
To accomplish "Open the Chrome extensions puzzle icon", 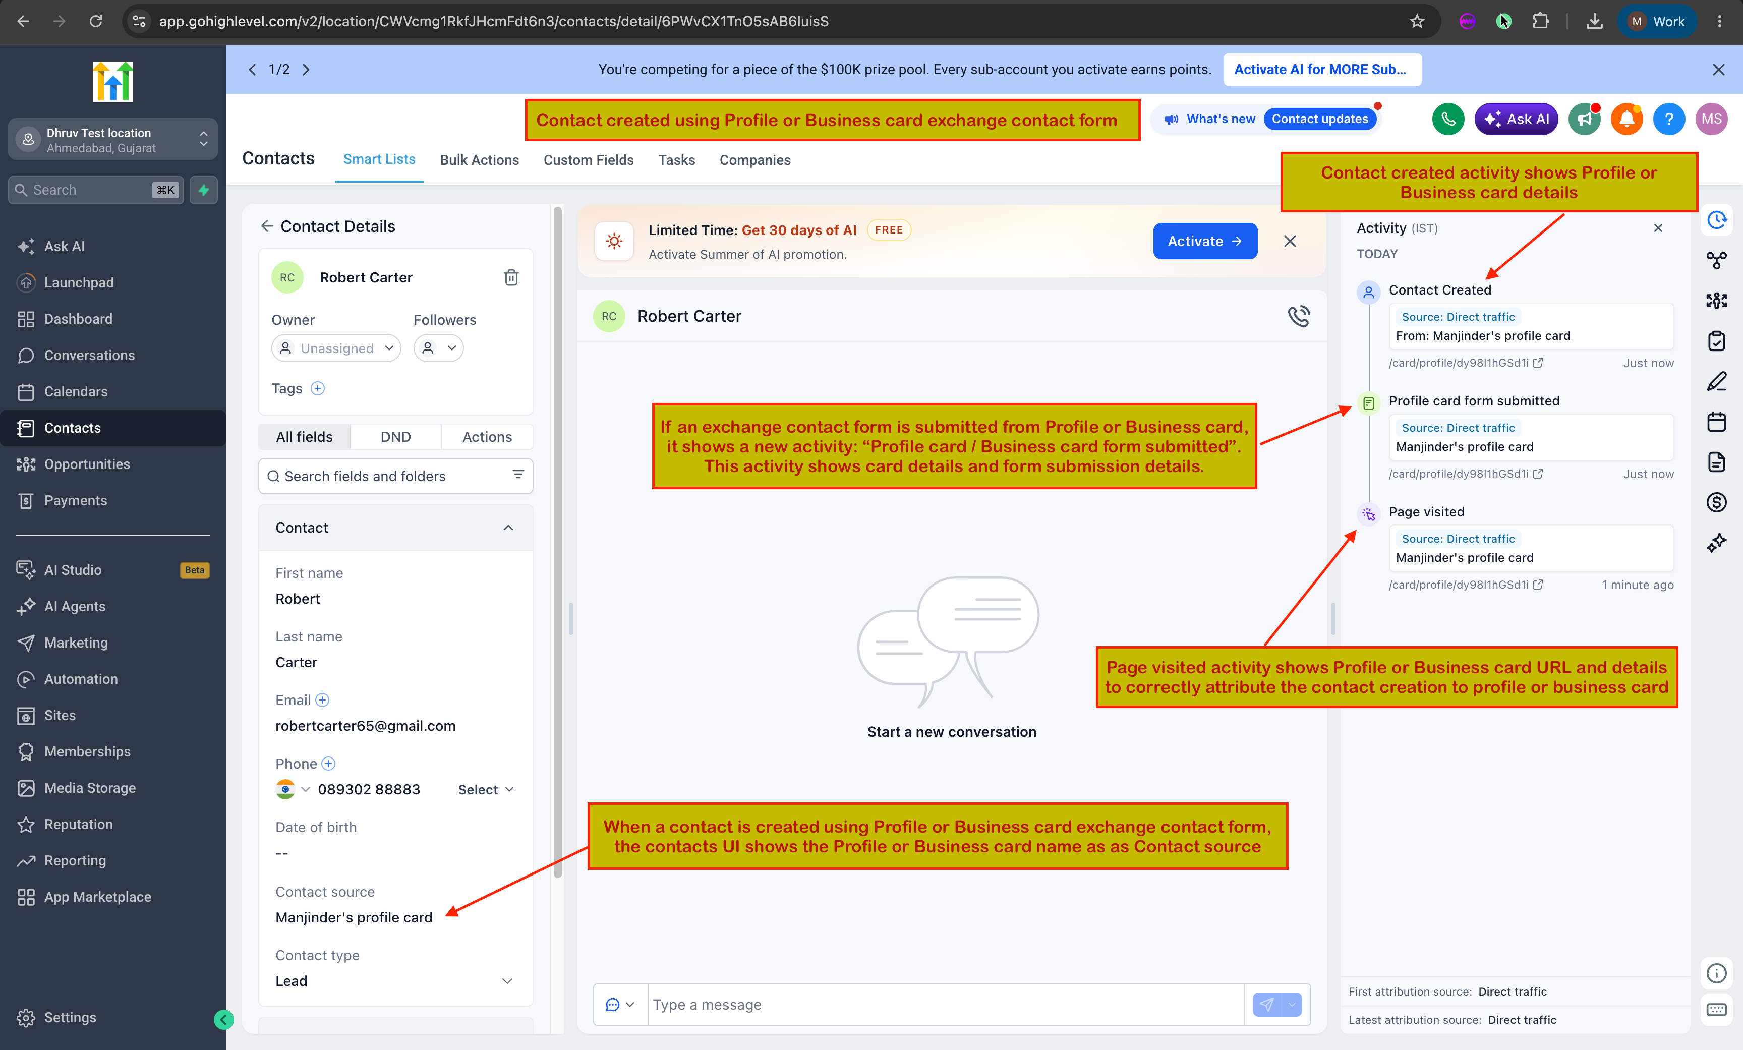I will coord(1541,21).
